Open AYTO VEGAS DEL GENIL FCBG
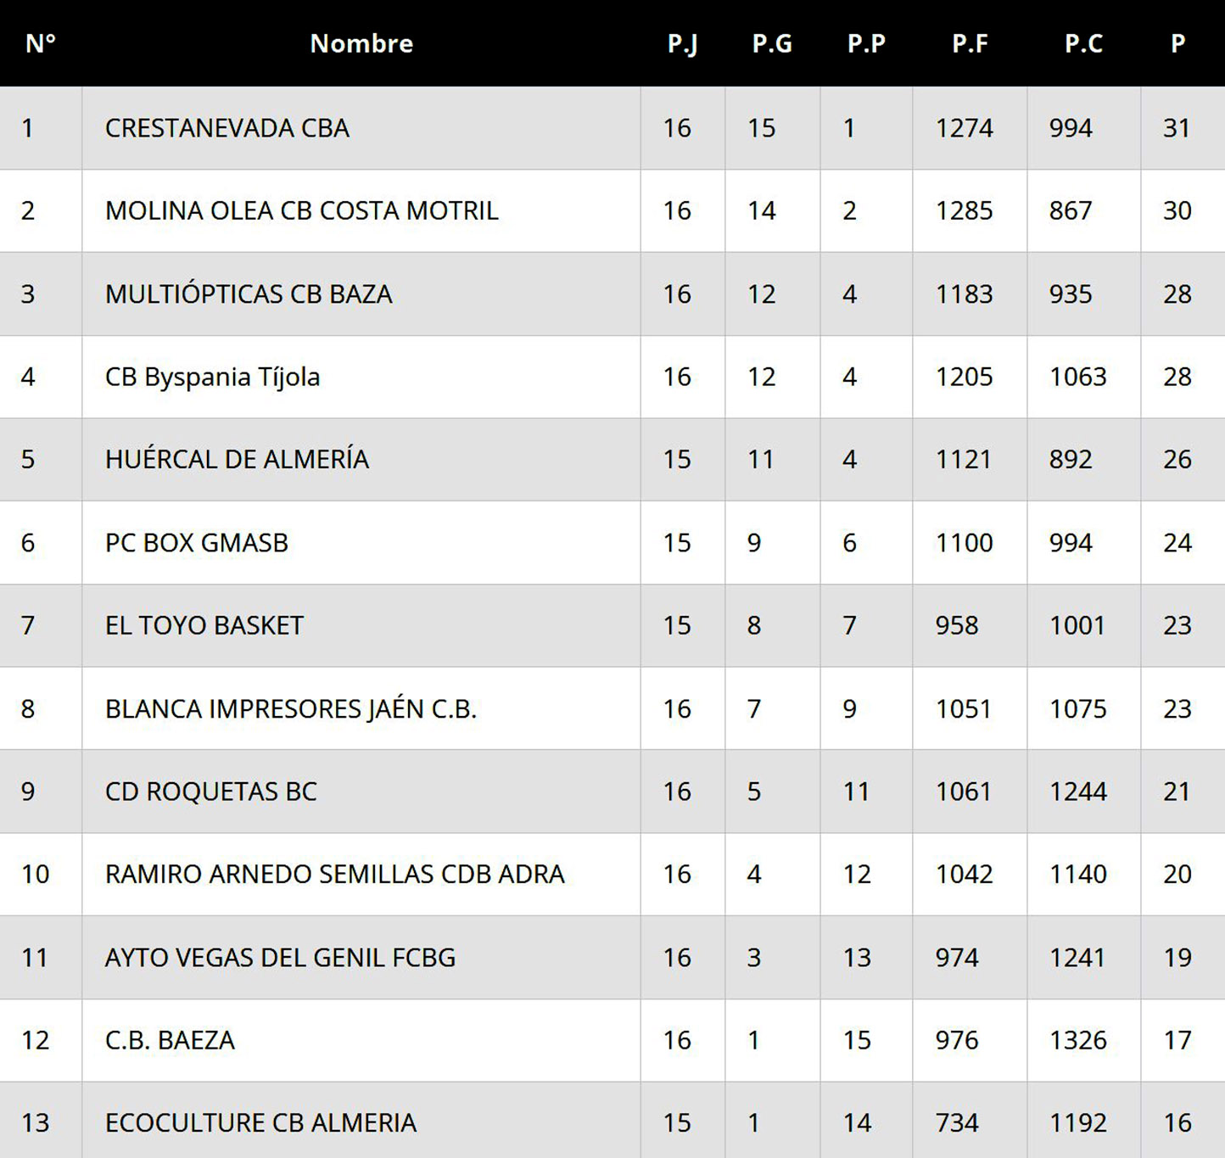Image resolution: width=1225 pixels, height=1158 pixels. pyautogui.click(x=280, y=957)
